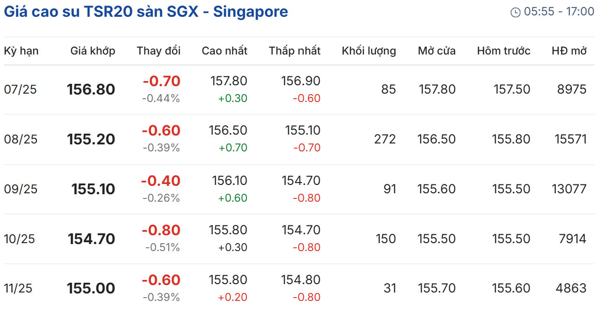Click the Khối lượng column header
Screen dimensions: 601x313
coord(369,51)
